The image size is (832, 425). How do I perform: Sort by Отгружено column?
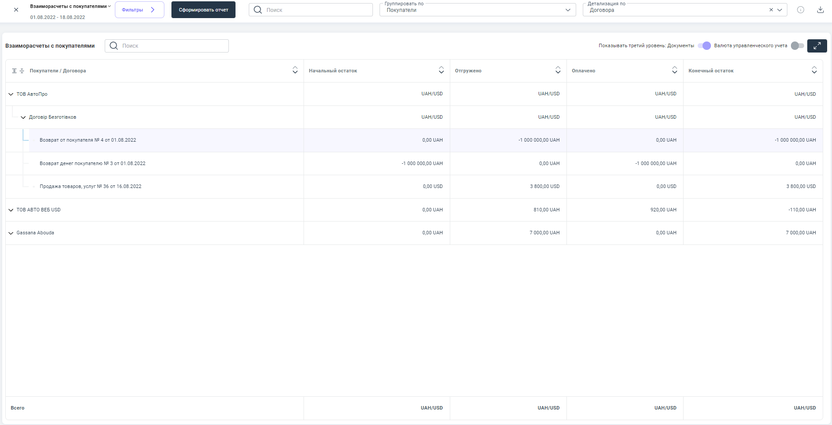click(558, 71)
